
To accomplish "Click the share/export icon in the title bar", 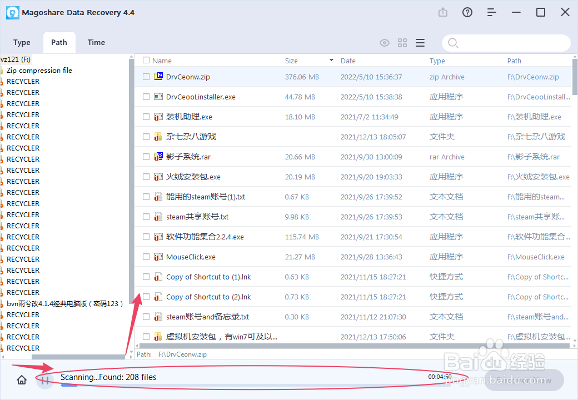I will [443, 13].
